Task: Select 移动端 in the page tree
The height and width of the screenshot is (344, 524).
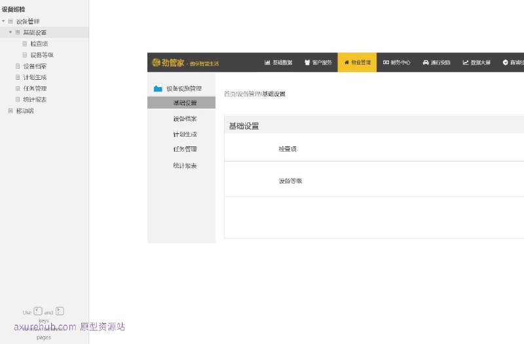Action: tap(25, 111)
